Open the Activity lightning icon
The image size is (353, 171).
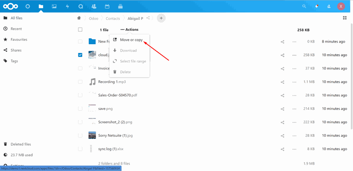67,7
